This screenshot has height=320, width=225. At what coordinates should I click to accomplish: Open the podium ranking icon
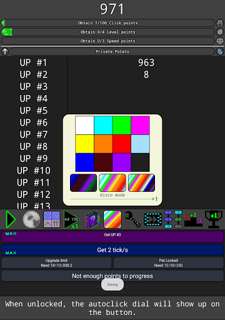coord(194,219)
